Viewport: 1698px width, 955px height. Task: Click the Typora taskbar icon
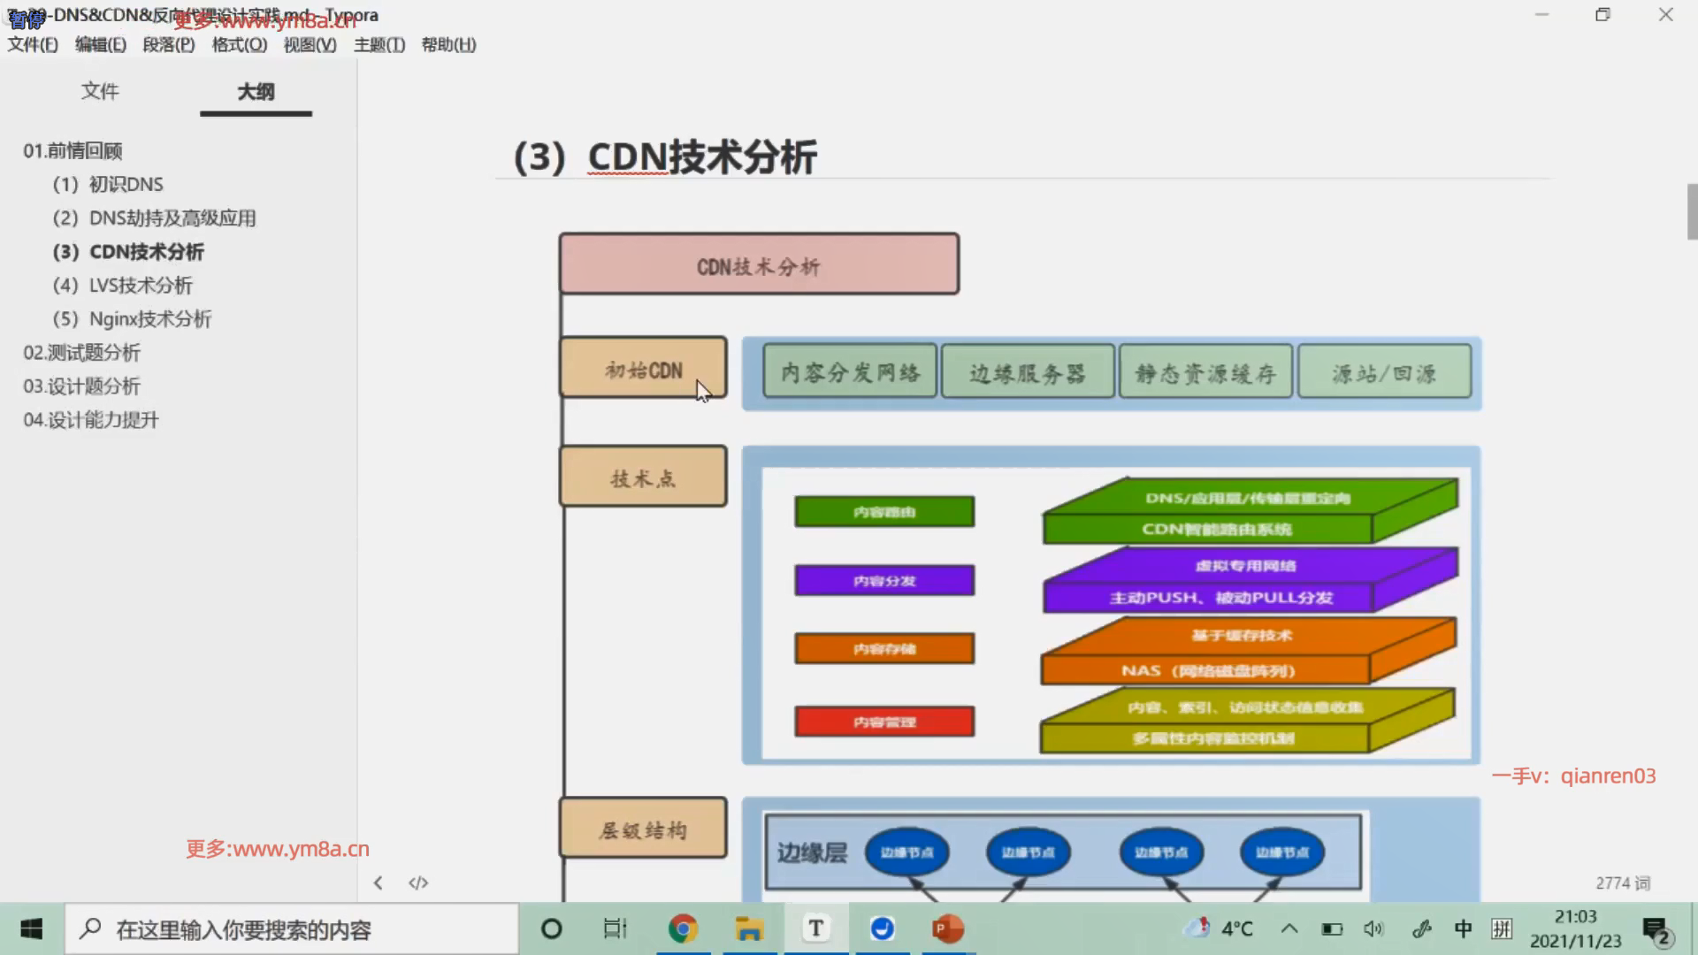pyautogui.click(x=815, y=928)
